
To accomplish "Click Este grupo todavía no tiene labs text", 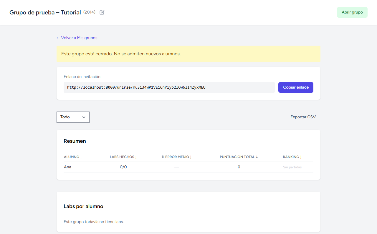I will click(94, 222).
